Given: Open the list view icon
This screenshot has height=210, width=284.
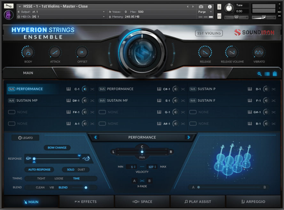Looking at the screenshot, I should pos(267,74).
